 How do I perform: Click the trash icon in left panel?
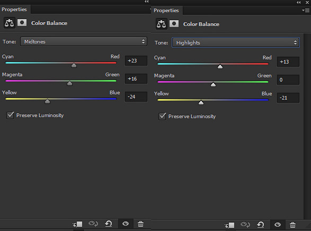[140, 224]
